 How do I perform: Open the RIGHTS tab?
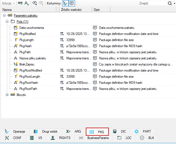point(61,138)
